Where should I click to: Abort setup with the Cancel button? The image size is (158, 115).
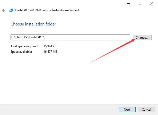coord(146,109)
